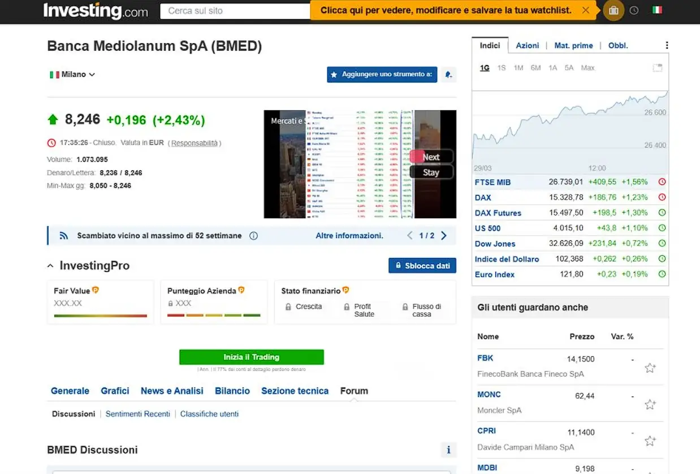Click the green Inizia il Trading button
The width and height of the screenshot is (700, 474).
pyautogui.click(x=252, y=357)
